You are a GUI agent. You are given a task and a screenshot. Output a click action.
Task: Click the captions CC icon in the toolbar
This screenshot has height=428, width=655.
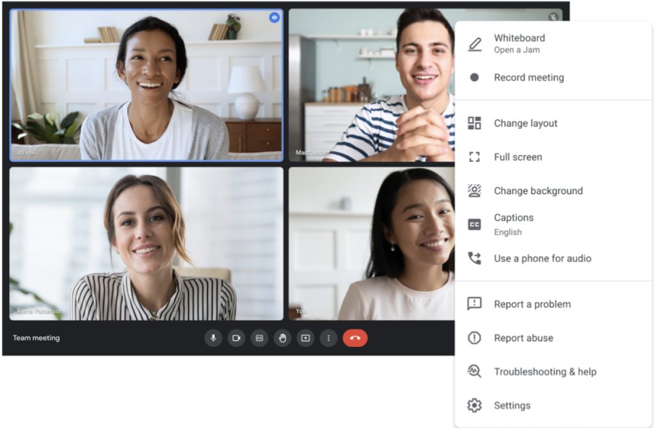[x=259, y=338]
